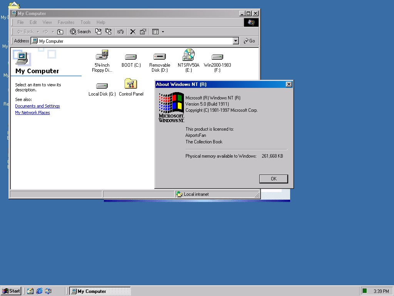Click the Search toolbar button

(x=80, y=32)
